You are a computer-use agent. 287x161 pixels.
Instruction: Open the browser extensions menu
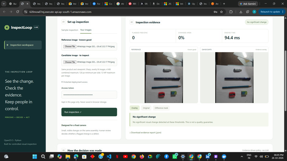pyautogui.click(x=231, y=12)
